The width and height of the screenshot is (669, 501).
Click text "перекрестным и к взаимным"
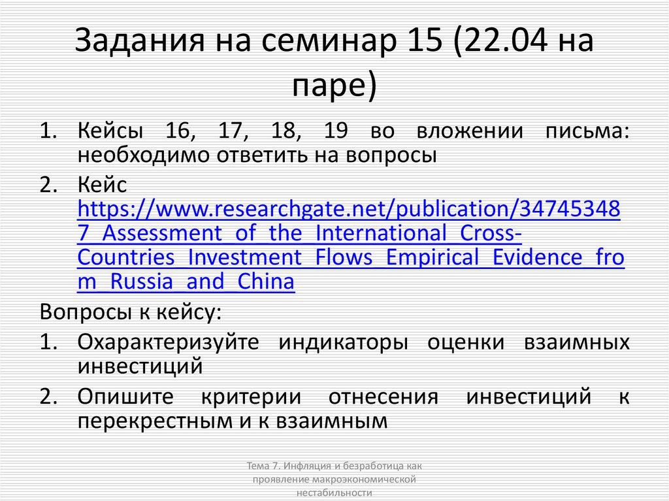(x=233, y=421)
